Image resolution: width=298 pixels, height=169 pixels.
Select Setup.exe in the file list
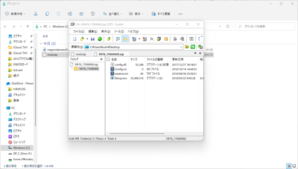pyautogui.click(x=121, y=78)
